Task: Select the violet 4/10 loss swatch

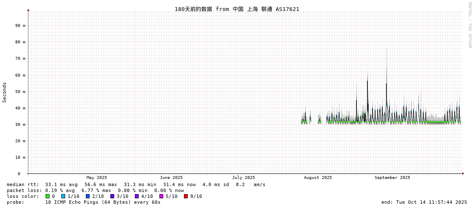Action: click(x=137, y=196)
